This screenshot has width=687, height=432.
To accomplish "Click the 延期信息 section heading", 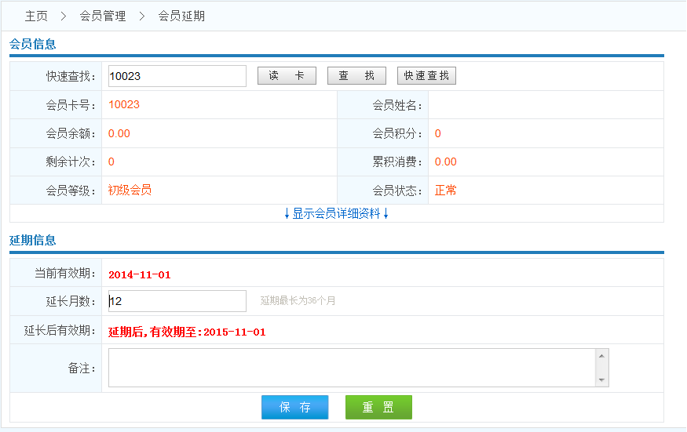I will (x=33, y=240).
